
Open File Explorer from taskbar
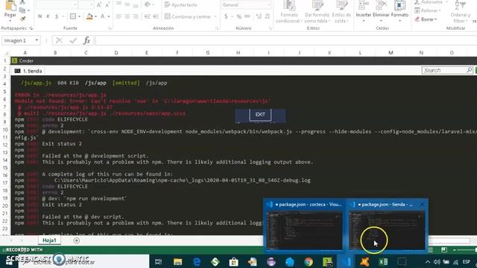177,261
